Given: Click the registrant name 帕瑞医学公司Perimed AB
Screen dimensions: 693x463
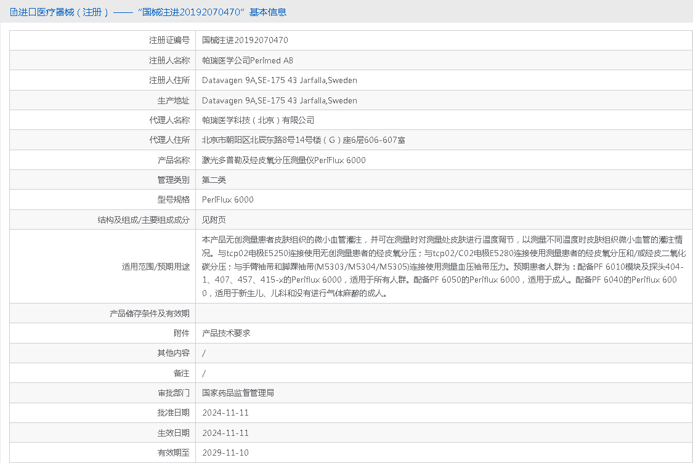Looking at the screenshot, I should point(247,60).
